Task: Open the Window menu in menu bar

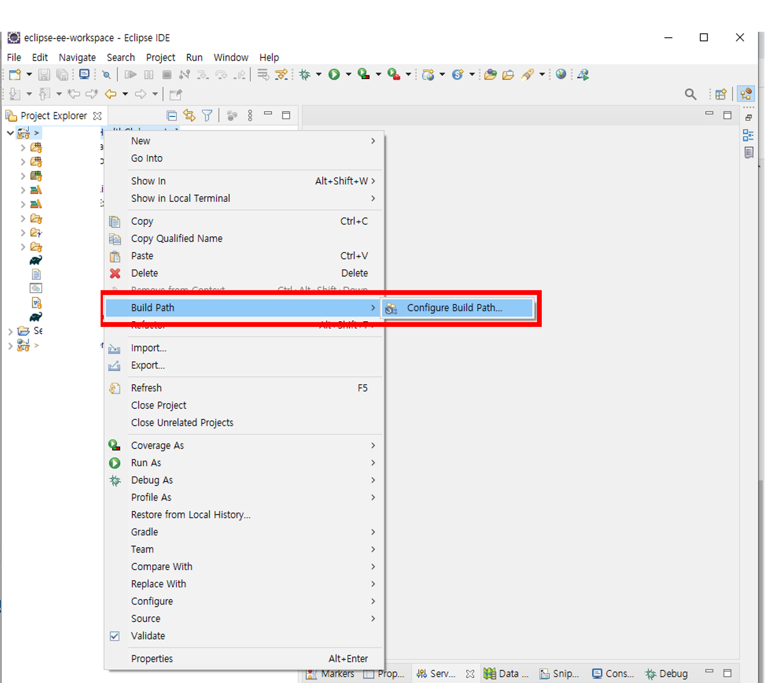Action: [x=231, y=57]
